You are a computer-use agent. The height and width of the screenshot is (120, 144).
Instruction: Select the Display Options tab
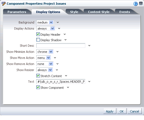(48, 12)
